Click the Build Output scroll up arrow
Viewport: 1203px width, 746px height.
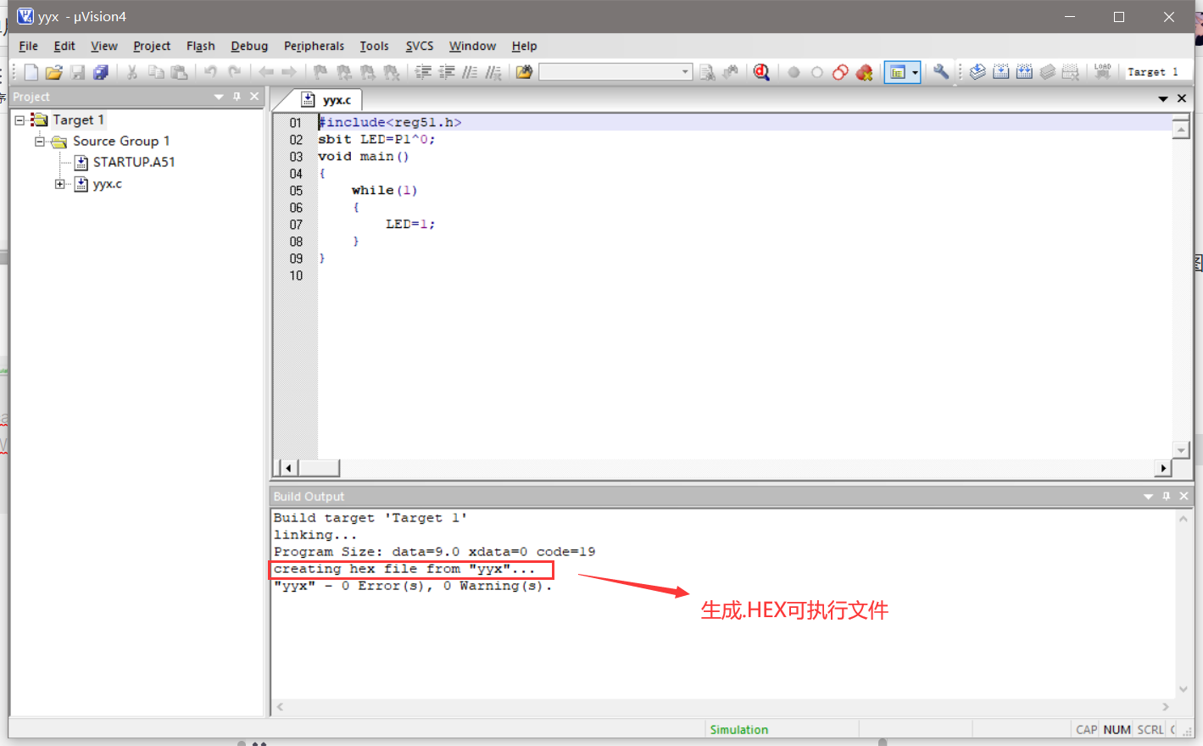point(1183,519)
